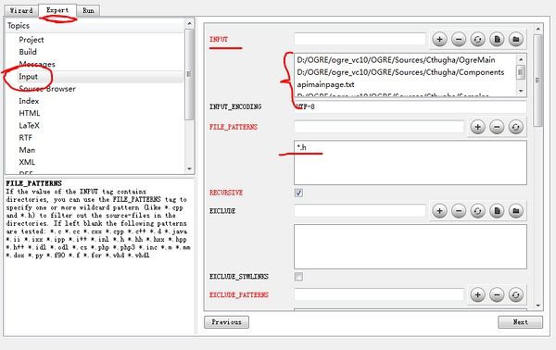
Task: Add pattern with EXCLUDE_PATTERNS plus button
Action: [477, 294]
